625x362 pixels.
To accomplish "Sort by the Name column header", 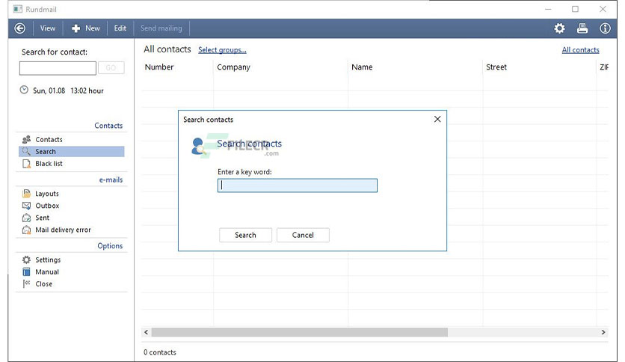I will click(x=362, y=67).
